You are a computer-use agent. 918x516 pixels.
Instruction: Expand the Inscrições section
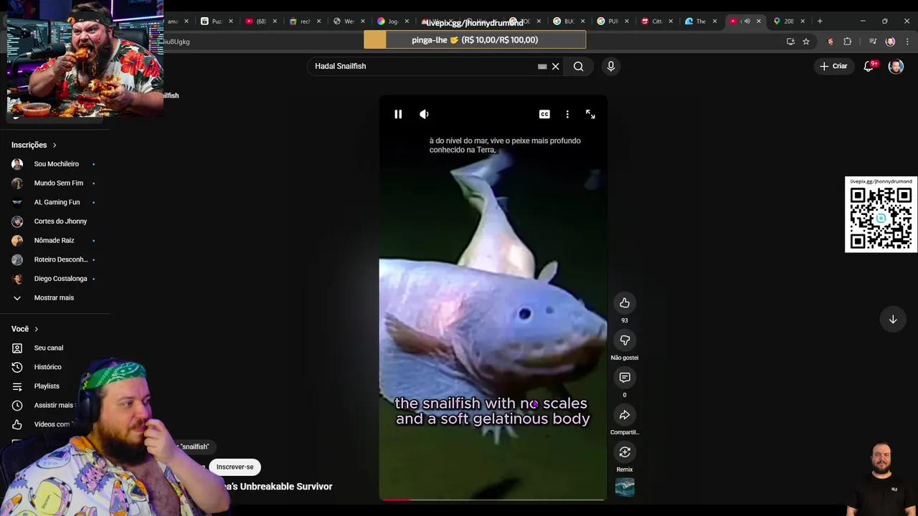point(34,145)
